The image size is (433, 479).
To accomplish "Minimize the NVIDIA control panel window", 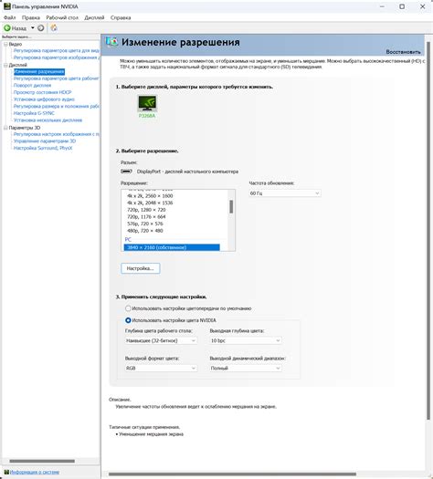I will tap(382, 6).
